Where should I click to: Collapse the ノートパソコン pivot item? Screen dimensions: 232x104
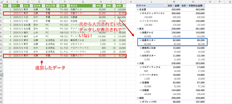(141, 21)
